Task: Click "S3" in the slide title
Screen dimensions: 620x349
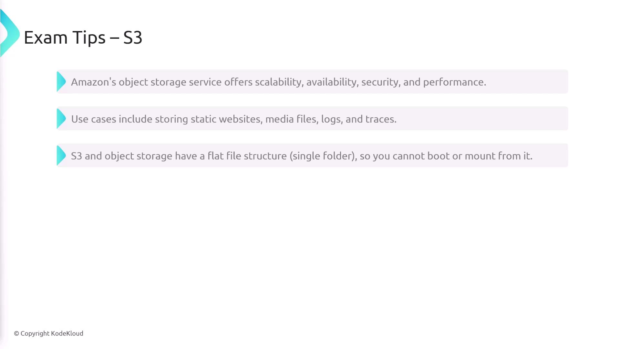Action: coord(133,37)
